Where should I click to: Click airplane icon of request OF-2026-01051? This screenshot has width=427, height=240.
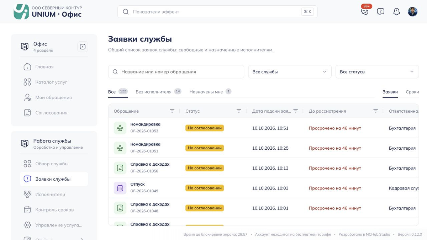click(120, 148)
